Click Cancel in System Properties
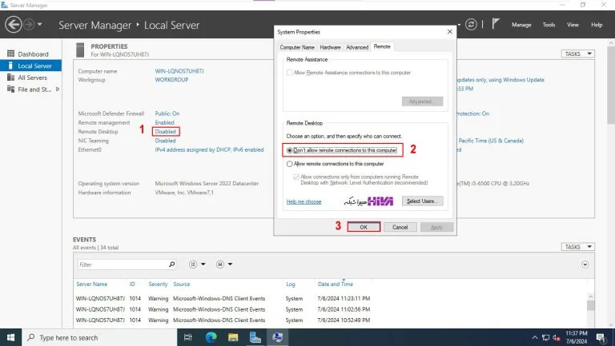 click(x=400, y=227)
